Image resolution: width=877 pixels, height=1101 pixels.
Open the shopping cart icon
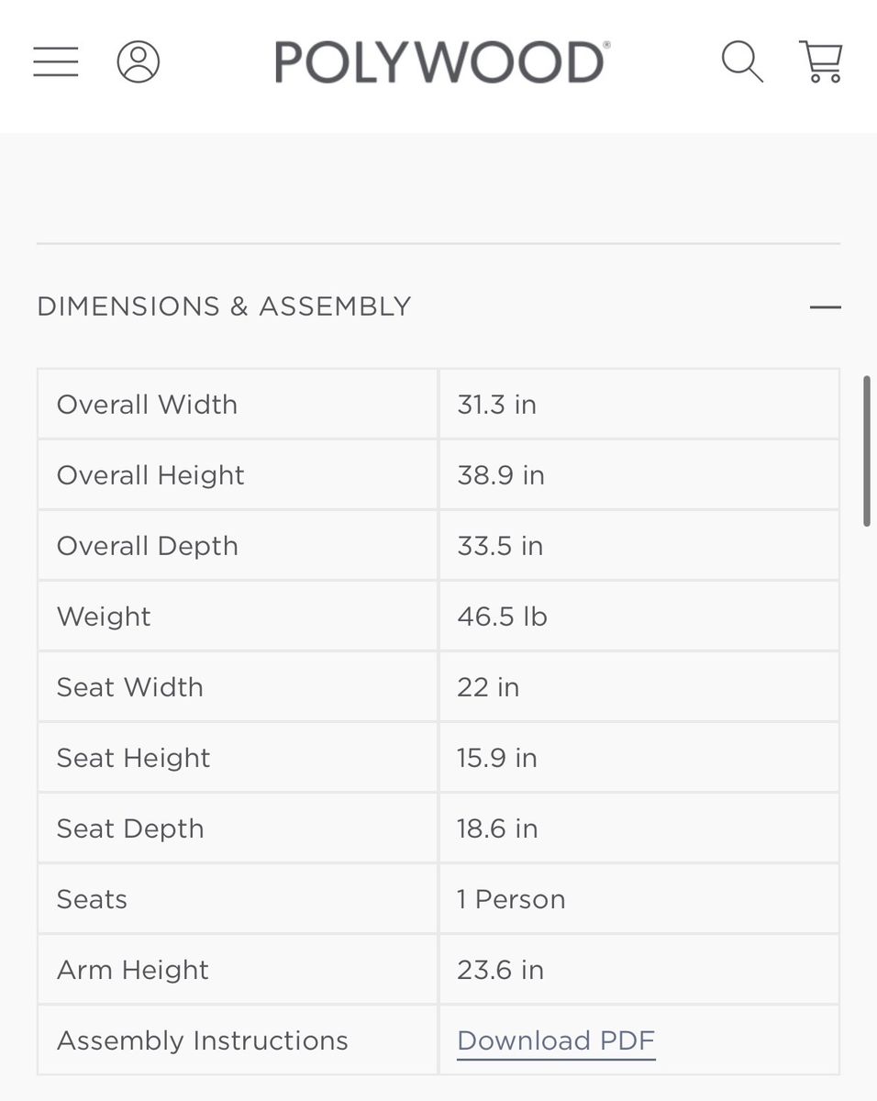click(x=821, y=61)
